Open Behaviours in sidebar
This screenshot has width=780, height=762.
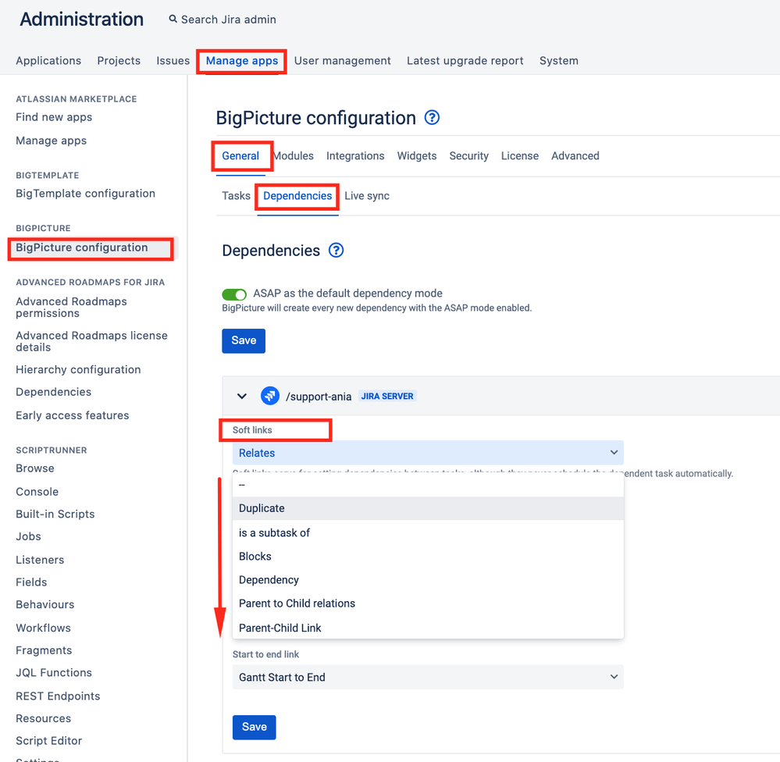(x=45, y=604)
